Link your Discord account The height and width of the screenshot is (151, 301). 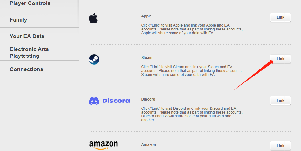coord(280,100)
